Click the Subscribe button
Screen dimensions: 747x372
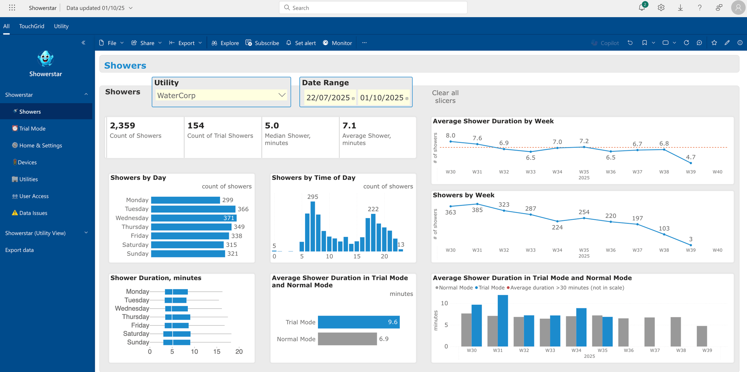coord(262,43)
